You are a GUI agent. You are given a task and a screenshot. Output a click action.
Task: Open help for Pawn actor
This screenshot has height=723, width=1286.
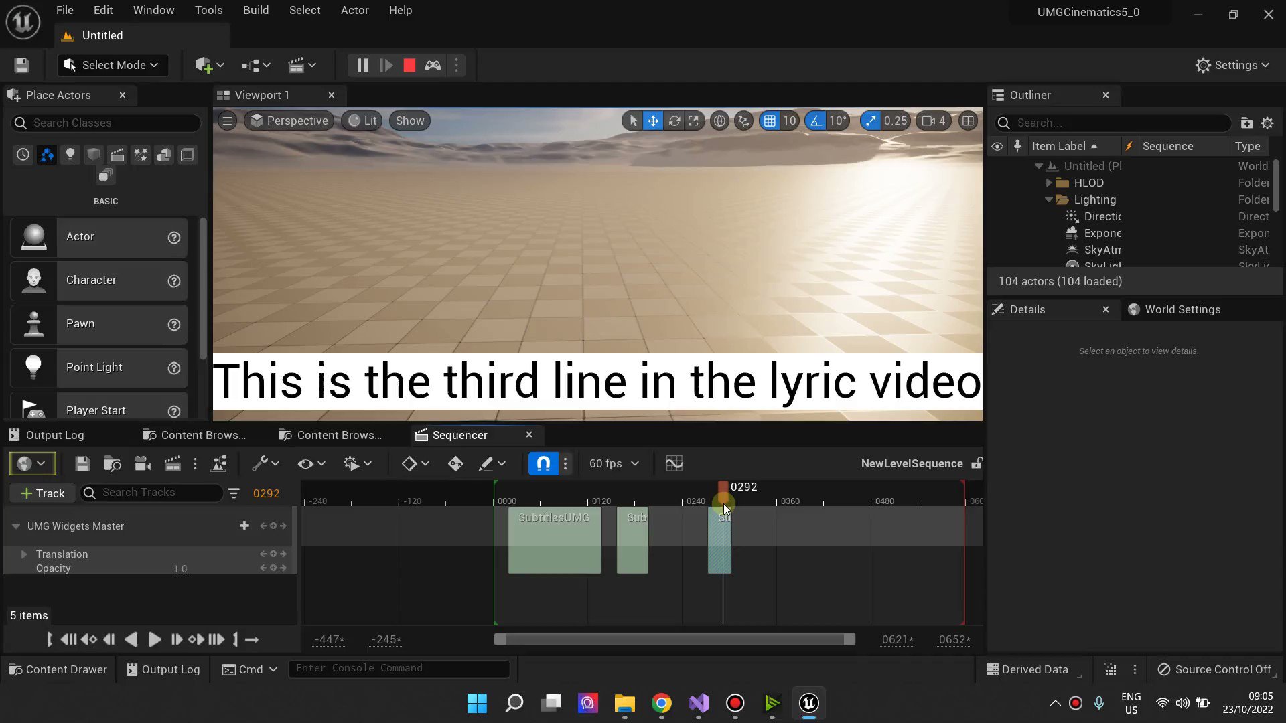coord(174,325)
